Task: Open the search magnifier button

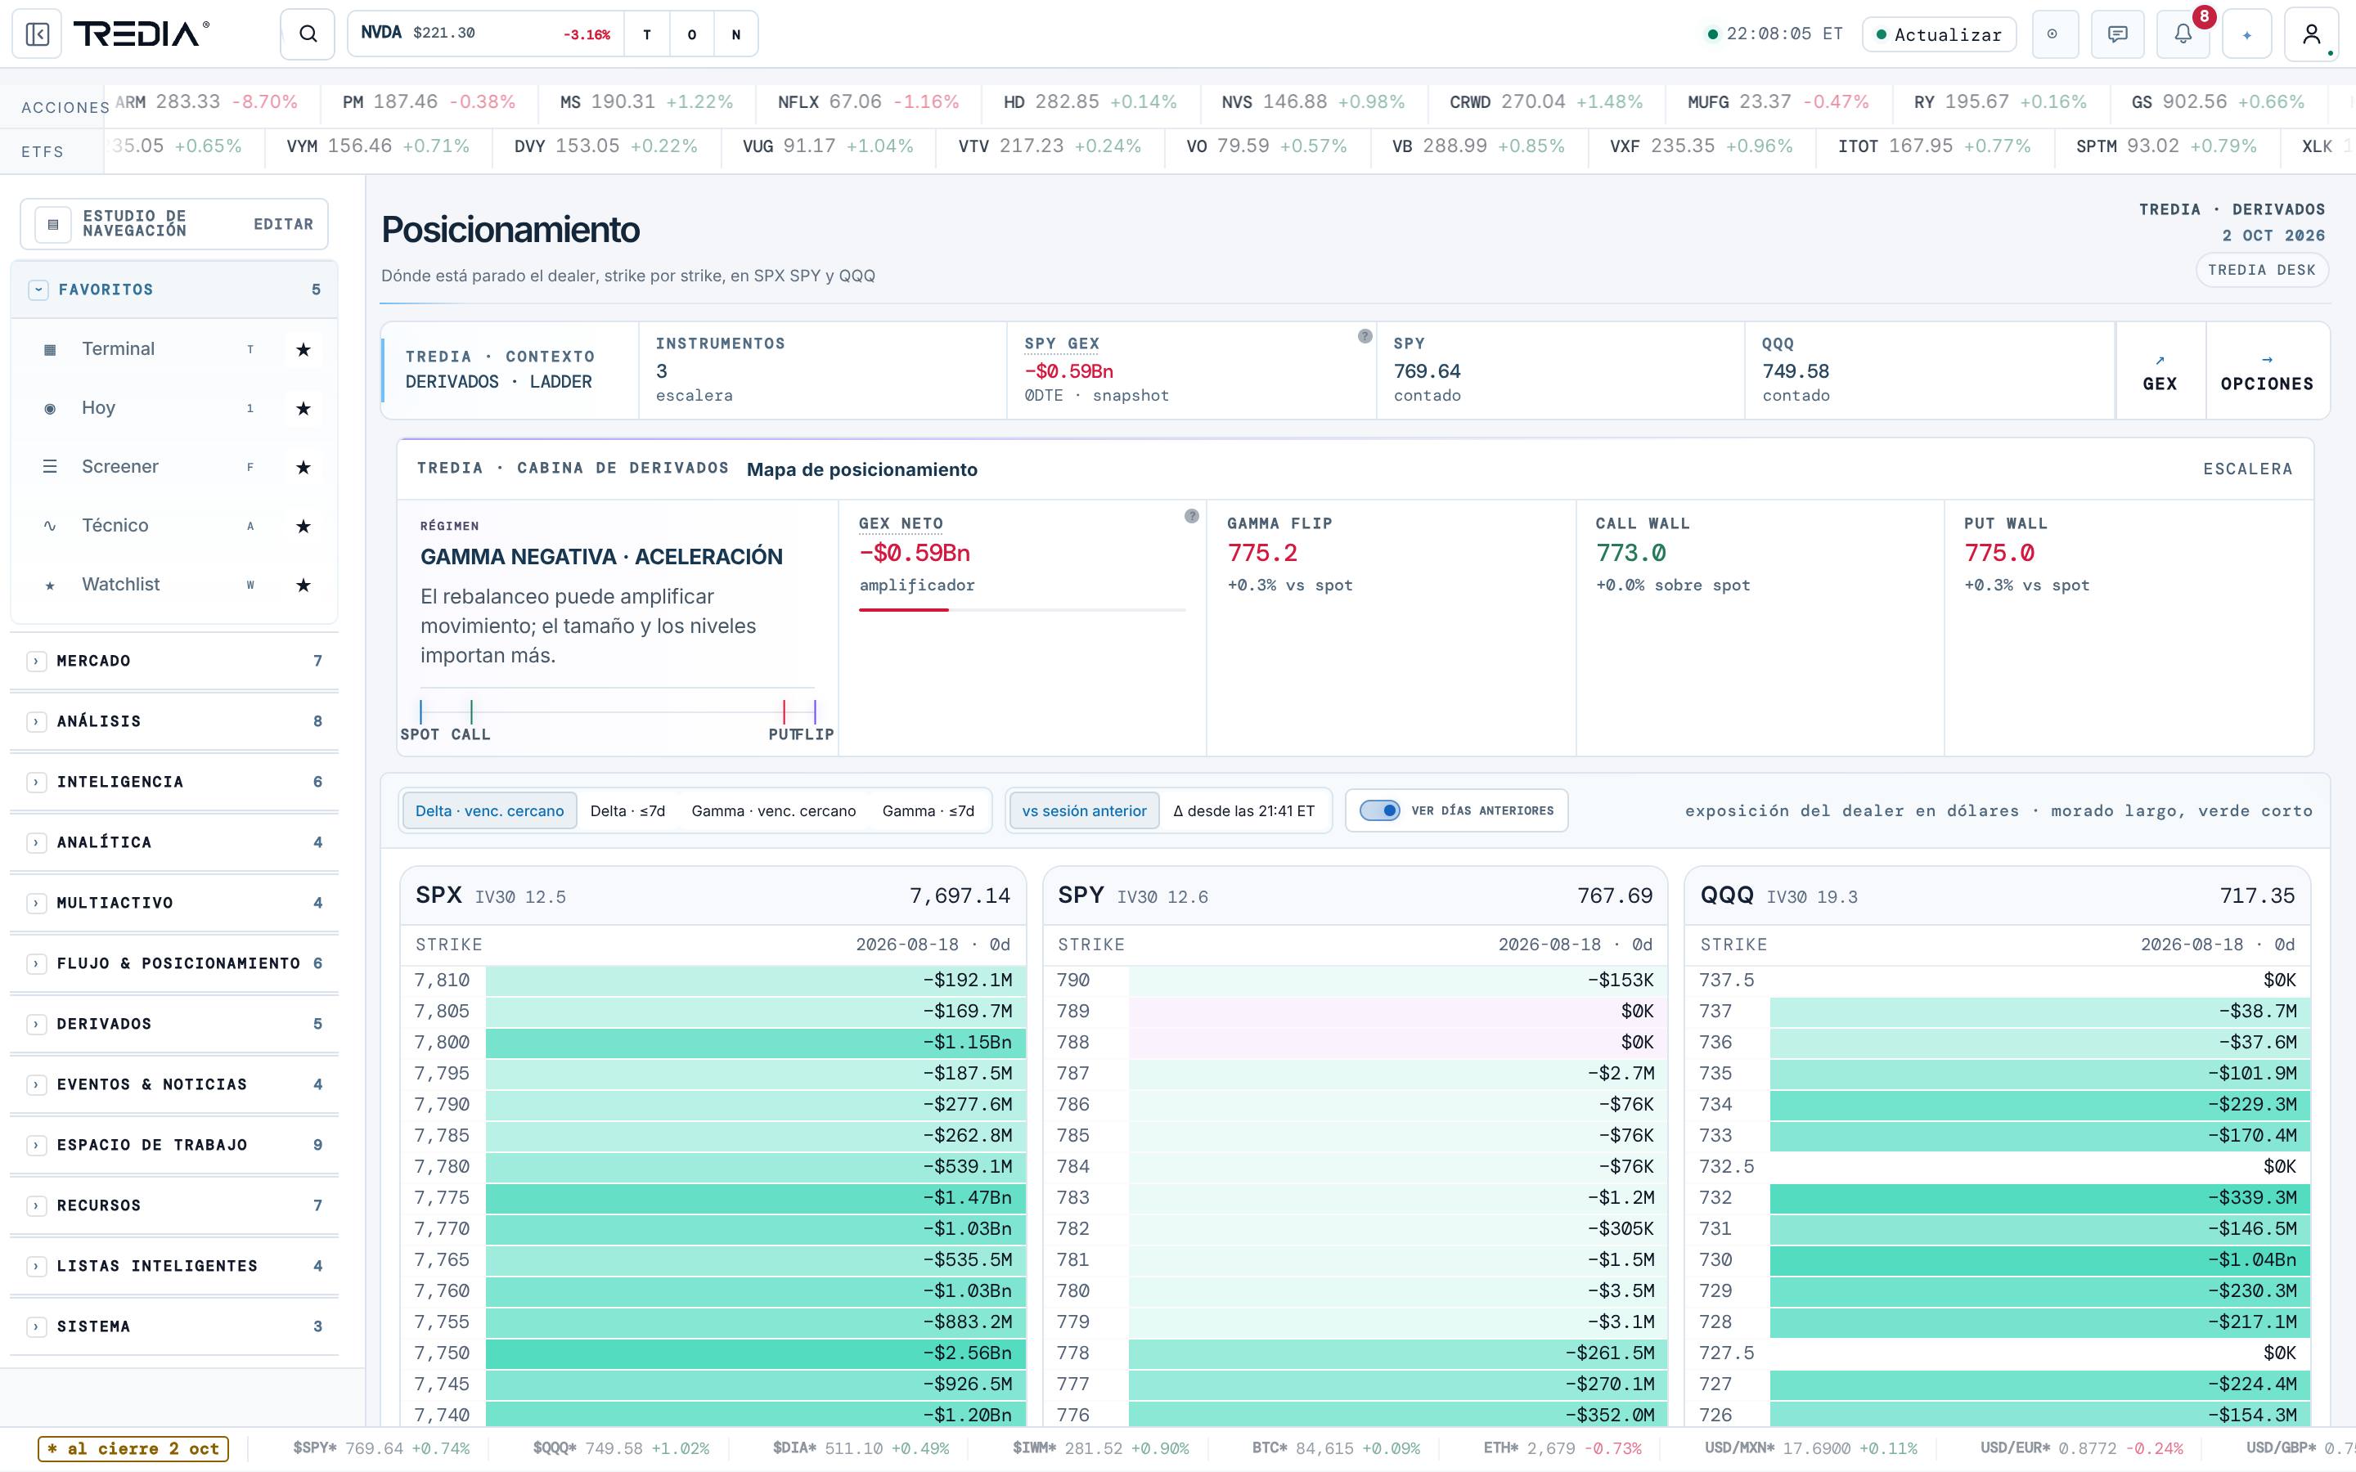Action: [308, 34]
